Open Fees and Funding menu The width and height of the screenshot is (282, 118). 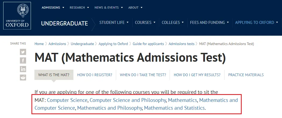pos(209,23)
